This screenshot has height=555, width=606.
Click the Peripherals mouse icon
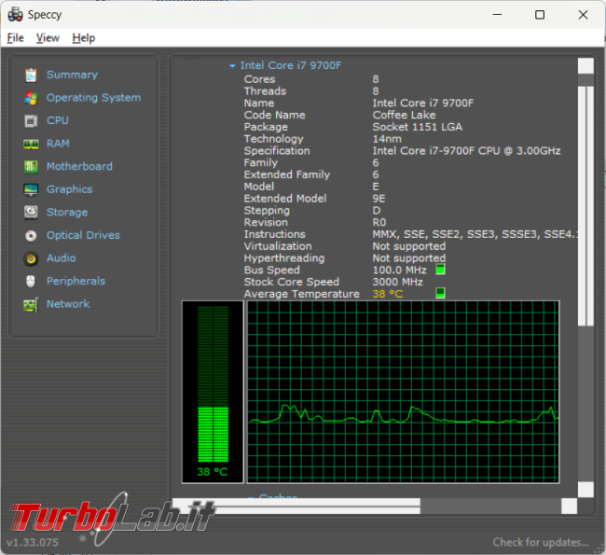pyautogui.click(x=31, y=281)
